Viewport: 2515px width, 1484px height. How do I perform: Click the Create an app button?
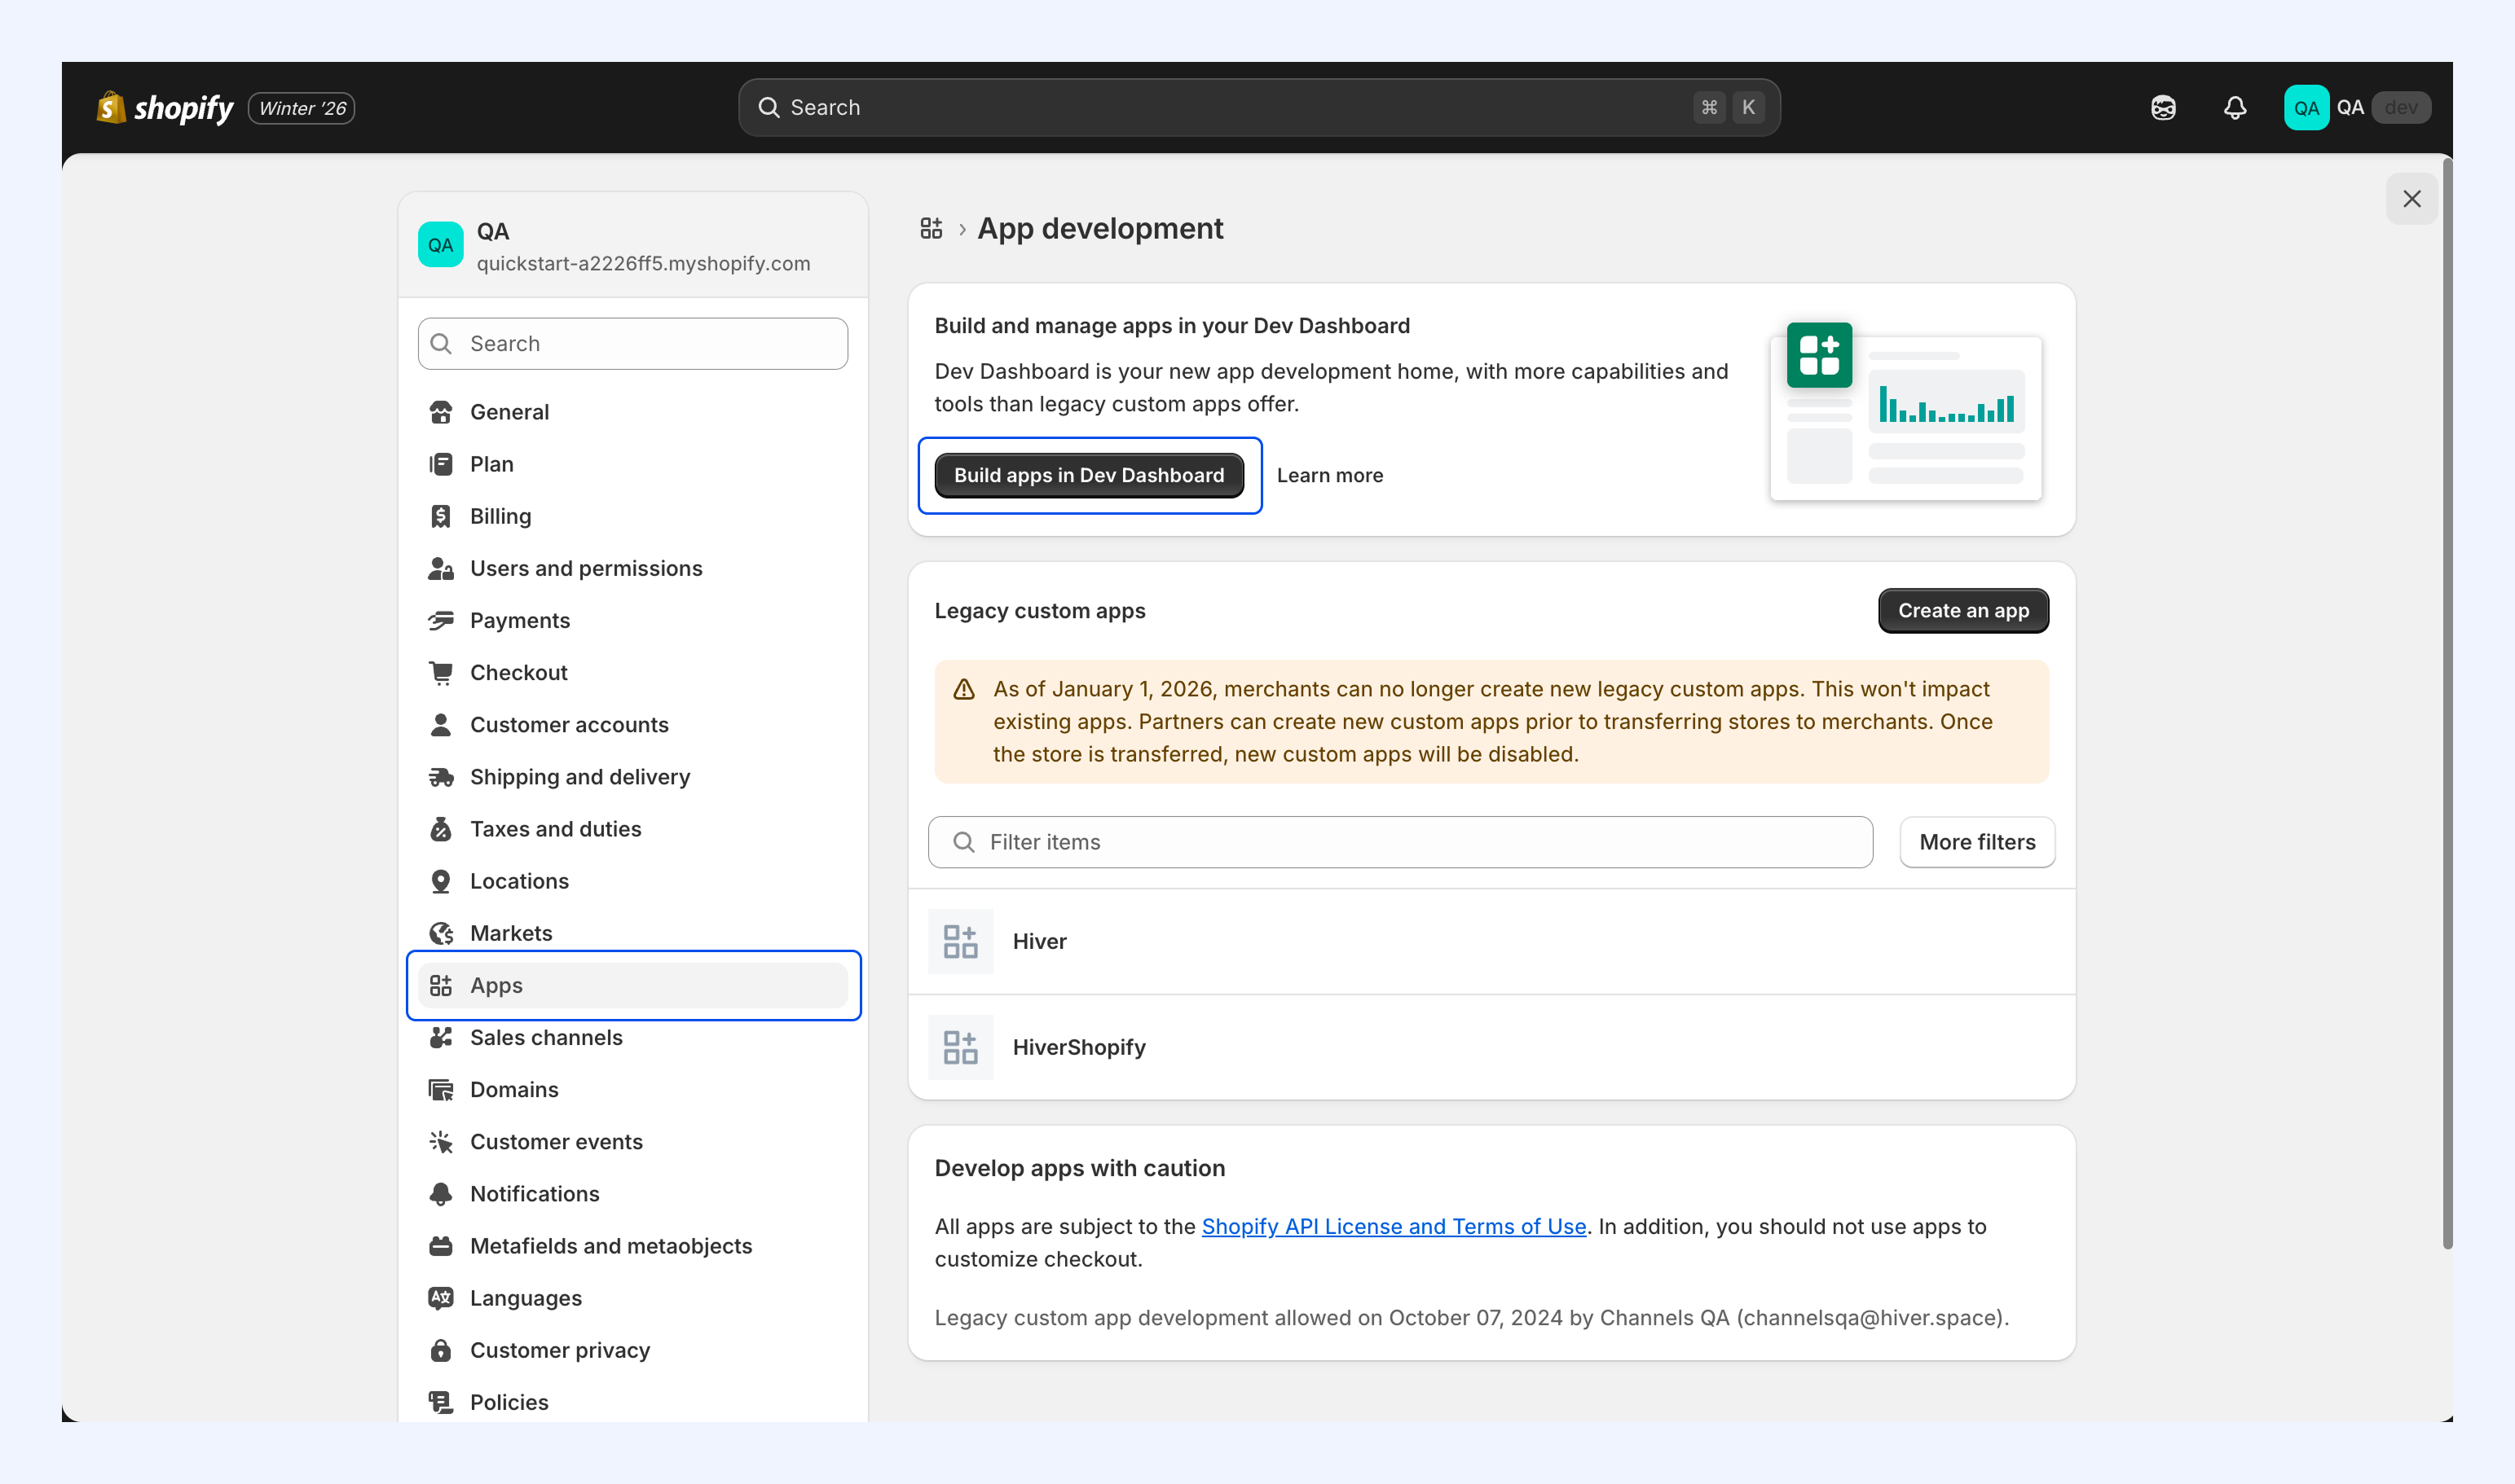click(1962, 610)
